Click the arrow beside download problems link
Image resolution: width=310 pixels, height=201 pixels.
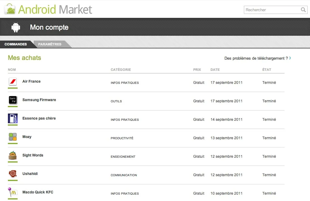290,58
